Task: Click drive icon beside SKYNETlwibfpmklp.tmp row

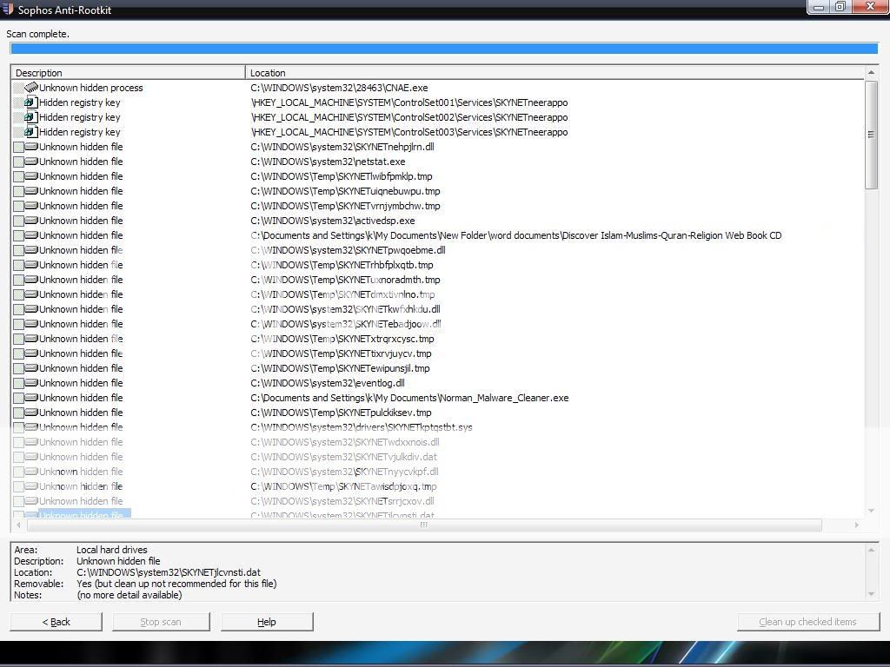Action: [31, 175]
